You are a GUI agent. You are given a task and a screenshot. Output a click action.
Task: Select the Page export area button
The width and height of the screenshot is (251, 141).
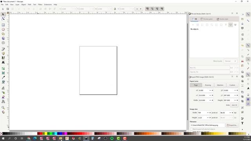point(196,85)
